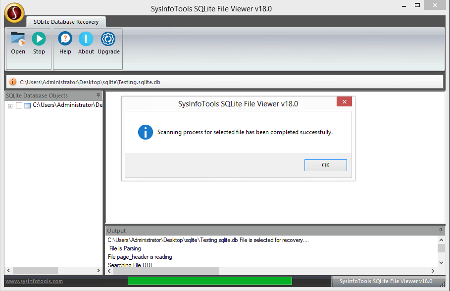This screenshot has width=450, height=291.
Task: Select the C:\Users\Administrator\De tree item
Action: coord(67,105)
